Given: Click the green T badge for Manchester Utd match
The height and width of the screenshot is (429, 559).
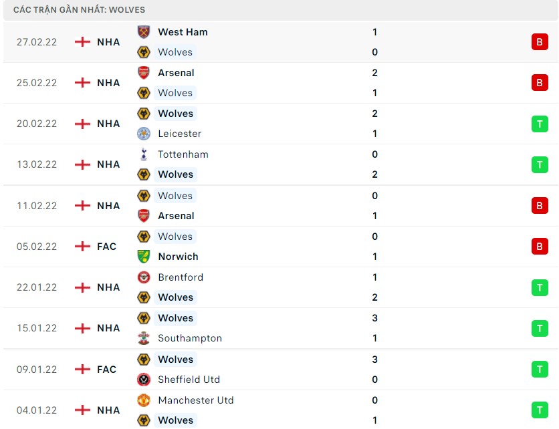Looking at the screenshot, I should (x=540, y=410).
